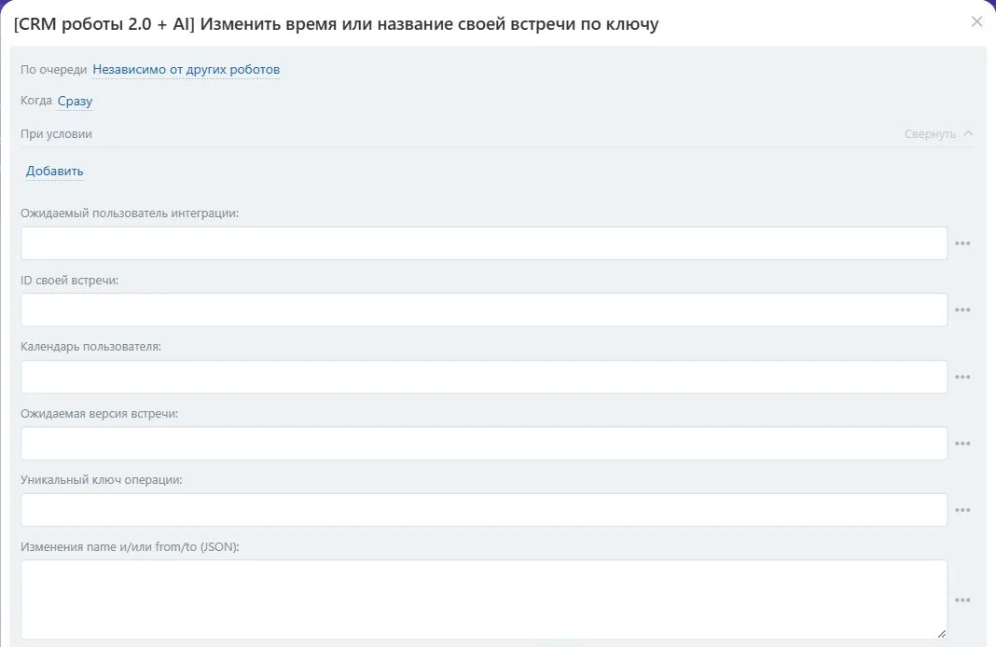
Task: Open three-dots menu for Календарь пользователя
Action: click(962, 377)
